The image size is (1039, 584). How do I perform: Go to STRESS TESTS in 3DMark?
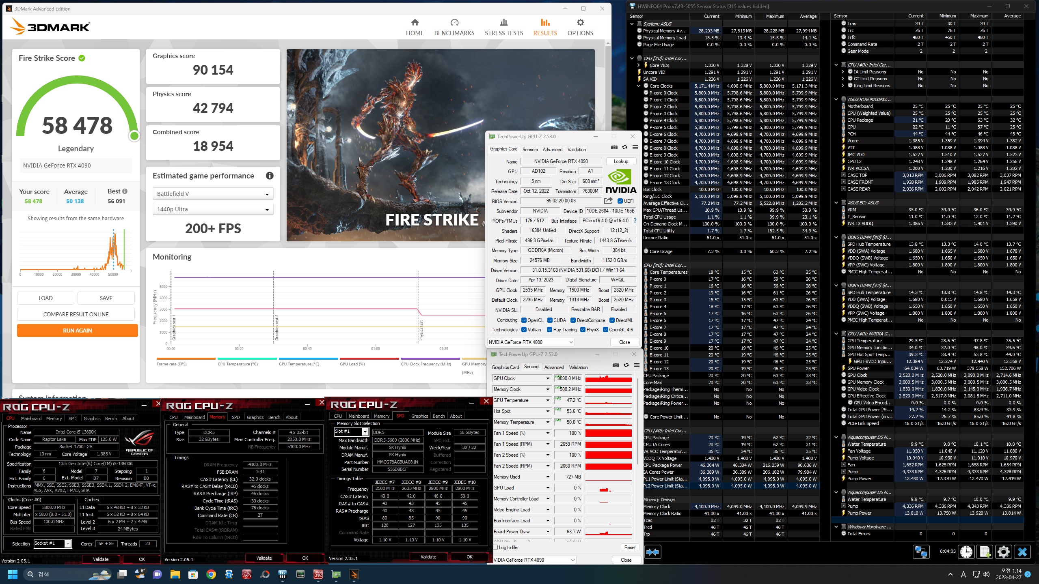pyautogui.click(x=503, y=27)
